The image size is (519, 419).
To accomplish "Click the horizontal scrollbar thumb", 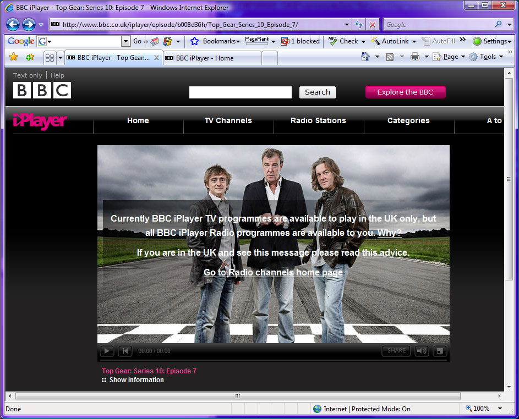I will [x=238, y=396].
